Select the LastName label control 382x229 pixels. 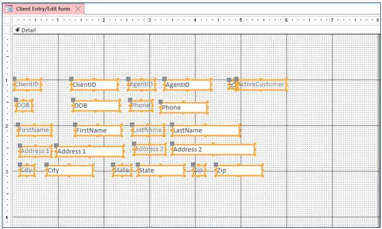148,130
